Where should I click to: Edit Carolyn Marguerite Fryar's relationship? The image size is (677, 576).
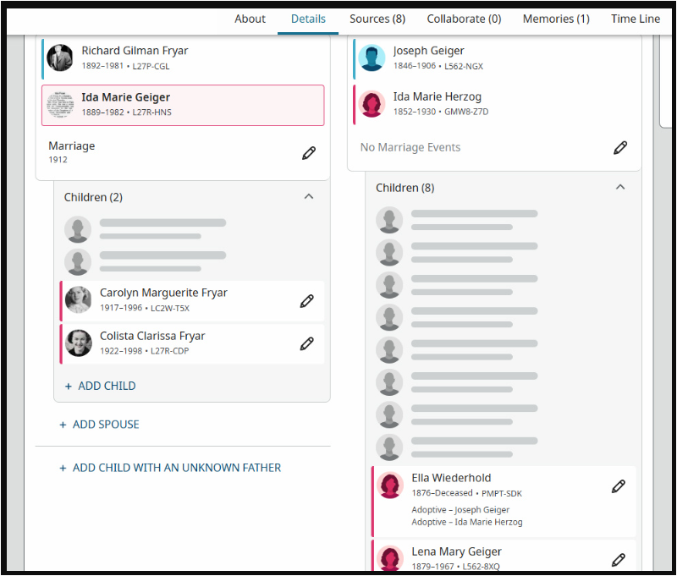pyautogui.click(x=306, y=301)
